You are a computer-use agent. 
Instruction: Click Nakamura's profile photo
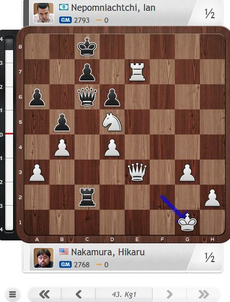pos(43,258)
